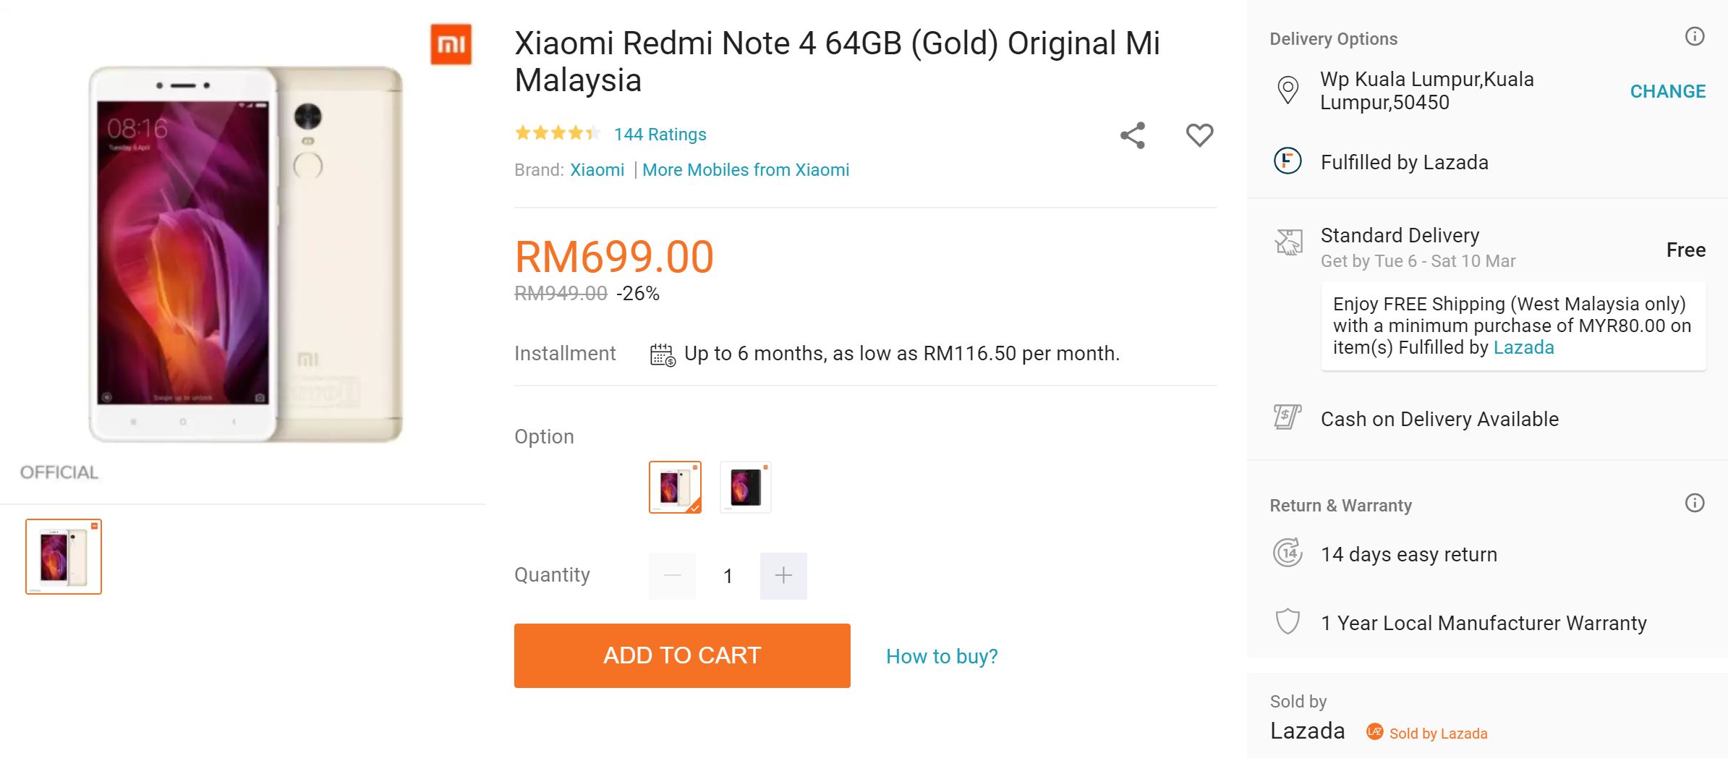Click the installment calendar icon

tap(663, 354)
